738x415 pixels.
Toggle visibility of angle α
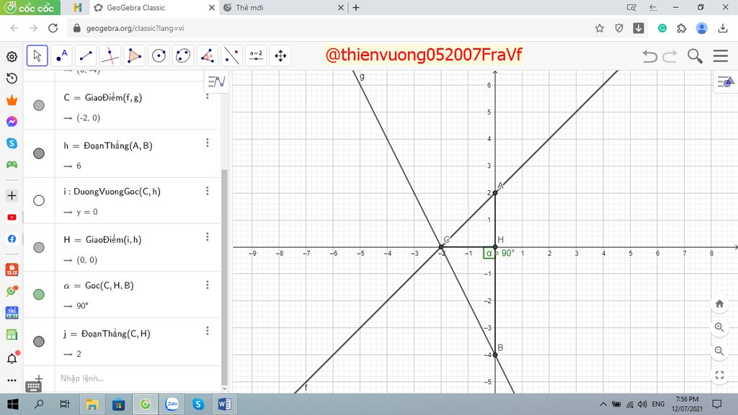click(39, 295)
